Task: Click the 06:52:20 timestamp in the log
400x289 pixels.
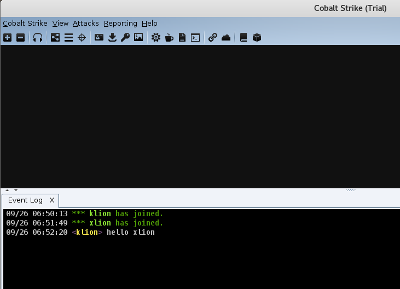Action: tap(50, 233)
